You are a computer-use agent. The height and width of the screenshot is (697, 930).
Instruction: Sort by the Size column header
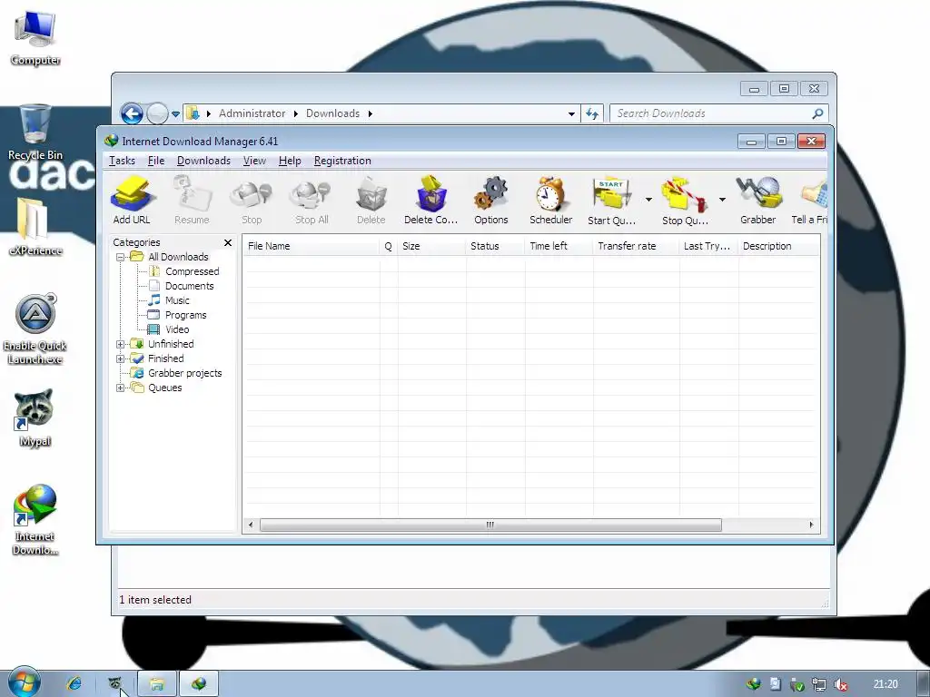click(431, 246)
